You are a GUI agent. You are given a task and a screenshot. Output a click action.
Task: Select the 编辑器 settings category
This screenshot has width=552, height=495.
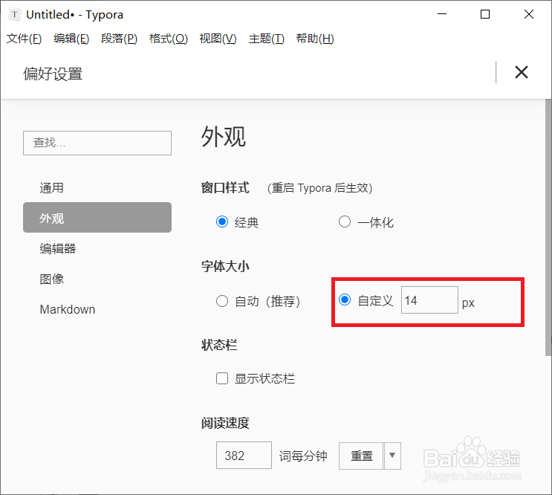(97, 248)
